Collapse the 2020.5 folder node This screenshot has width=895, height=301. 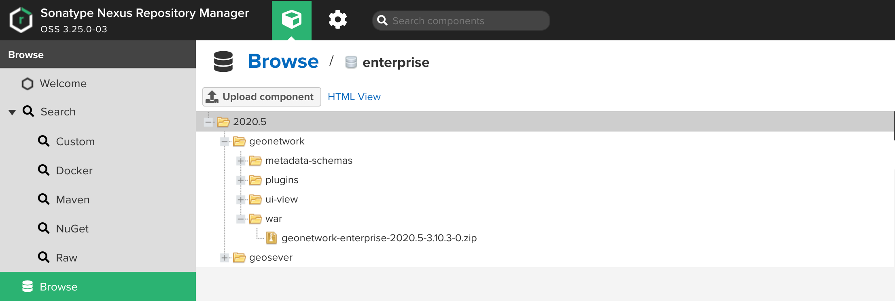coord(208,122)
